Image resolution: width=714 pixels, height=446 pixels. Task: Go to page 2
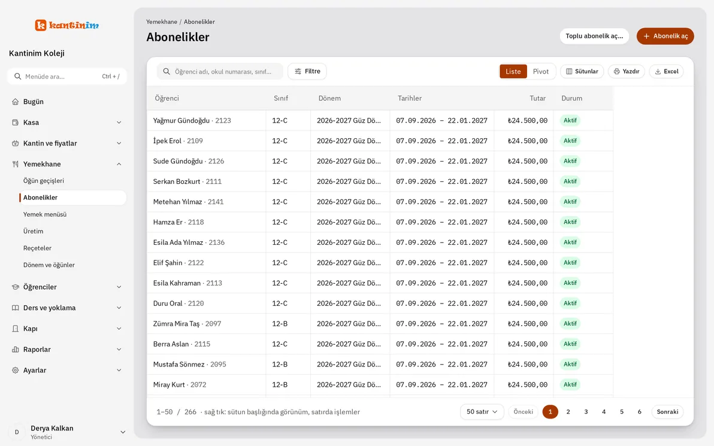[568, 412]
